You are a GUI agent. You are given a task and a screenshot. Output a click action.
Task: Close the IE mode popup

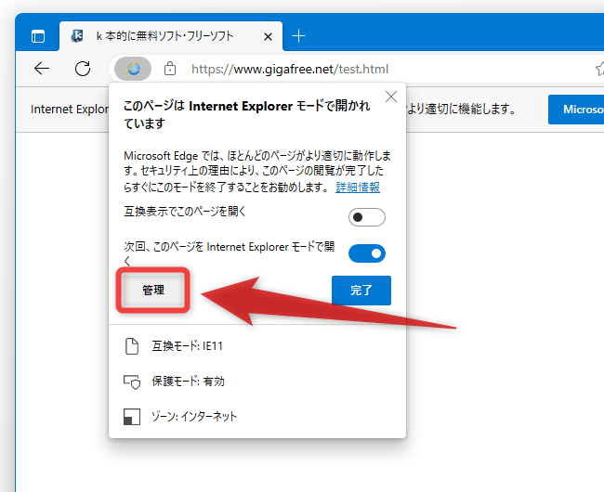coord(391,97)
